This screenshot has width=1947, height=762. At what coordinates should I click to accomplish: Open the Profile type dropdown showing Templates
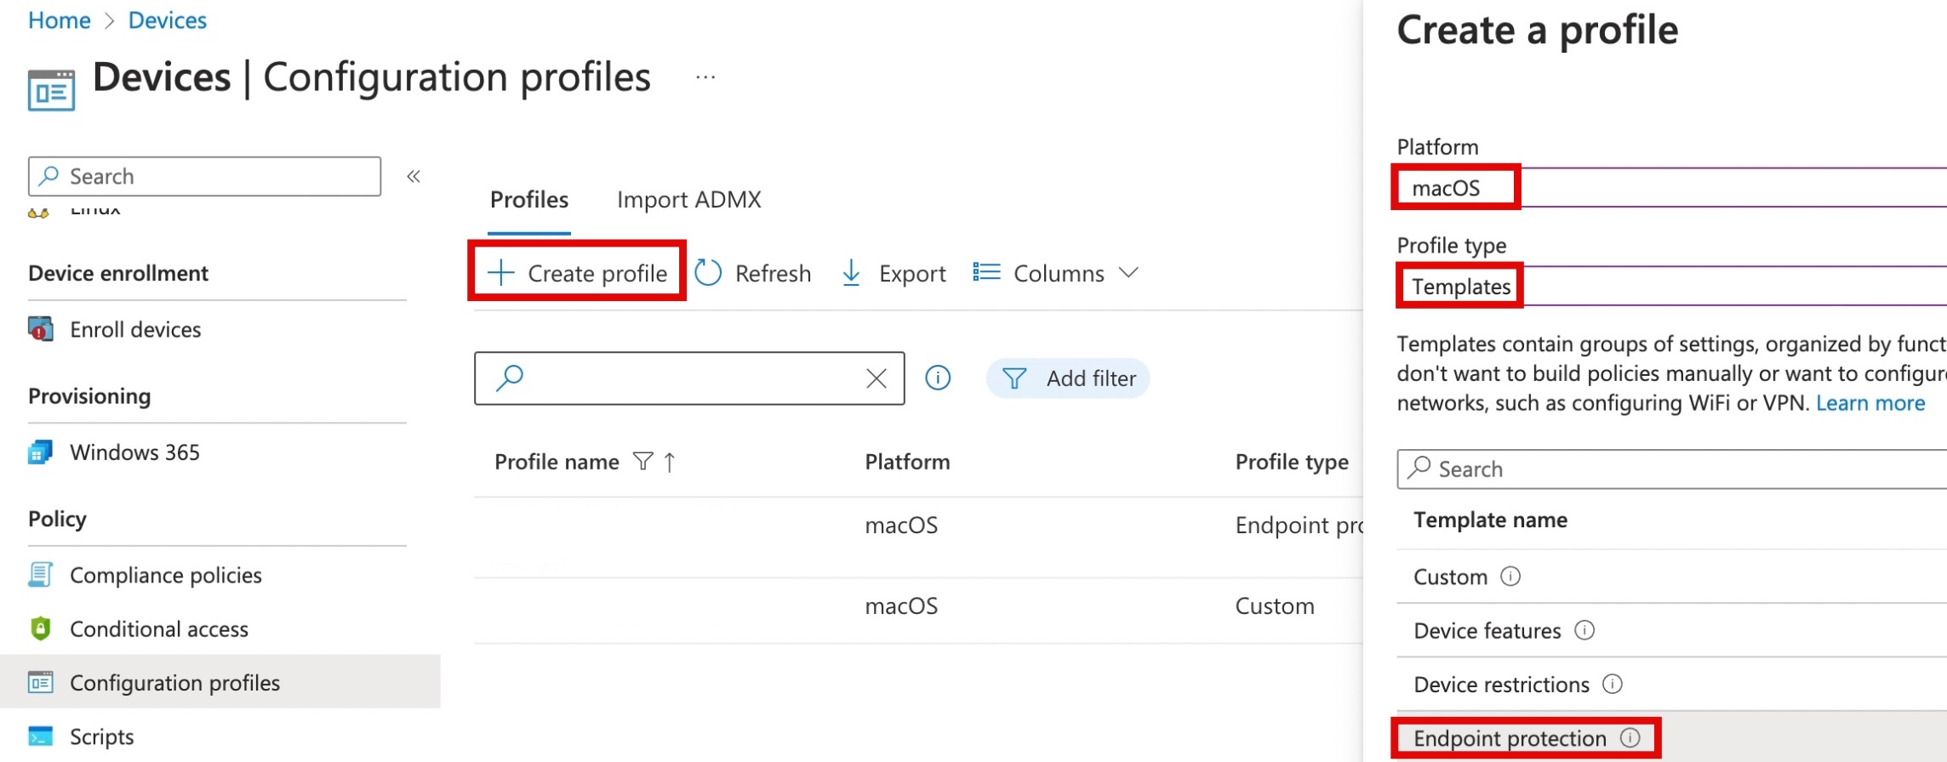point(1671,286)
